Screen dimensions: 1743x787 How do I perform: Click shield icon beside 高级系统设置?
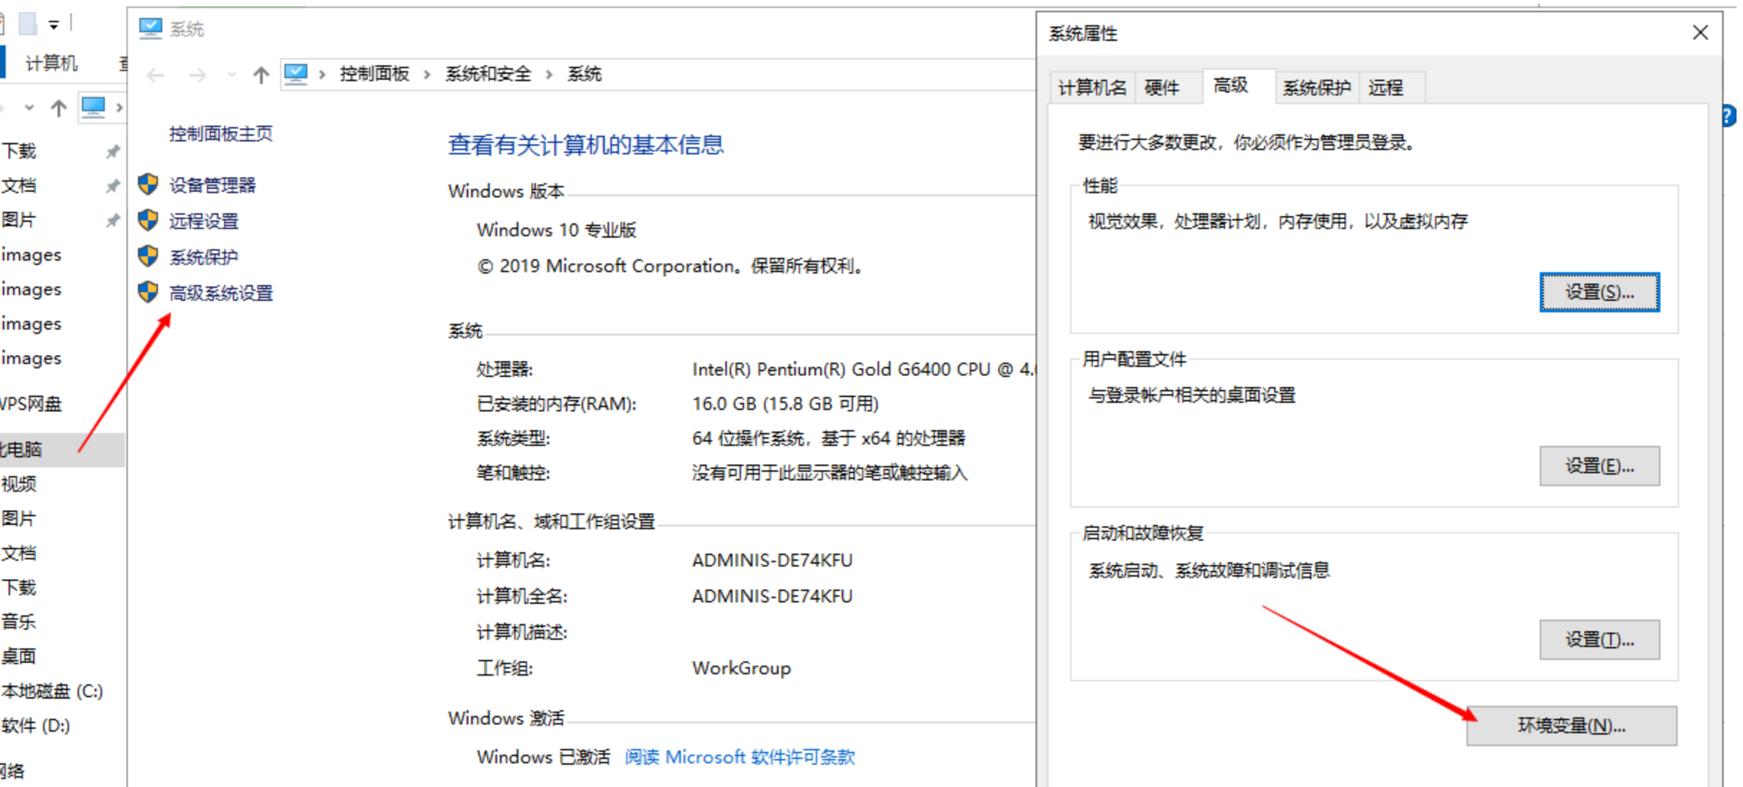click(149, 292)
